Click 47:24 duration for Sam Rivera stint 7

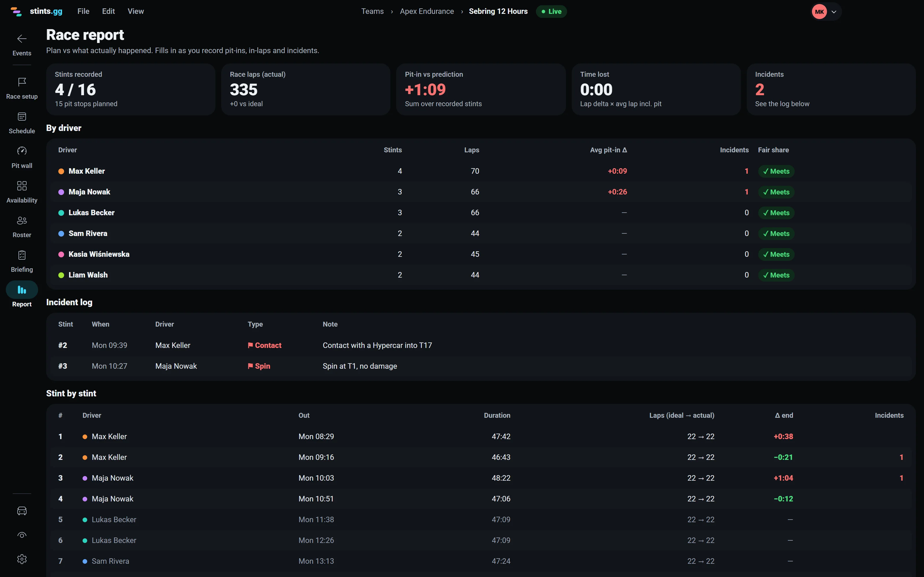click(501, 561)
